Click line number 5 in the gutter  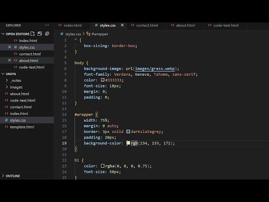point(66,63)
